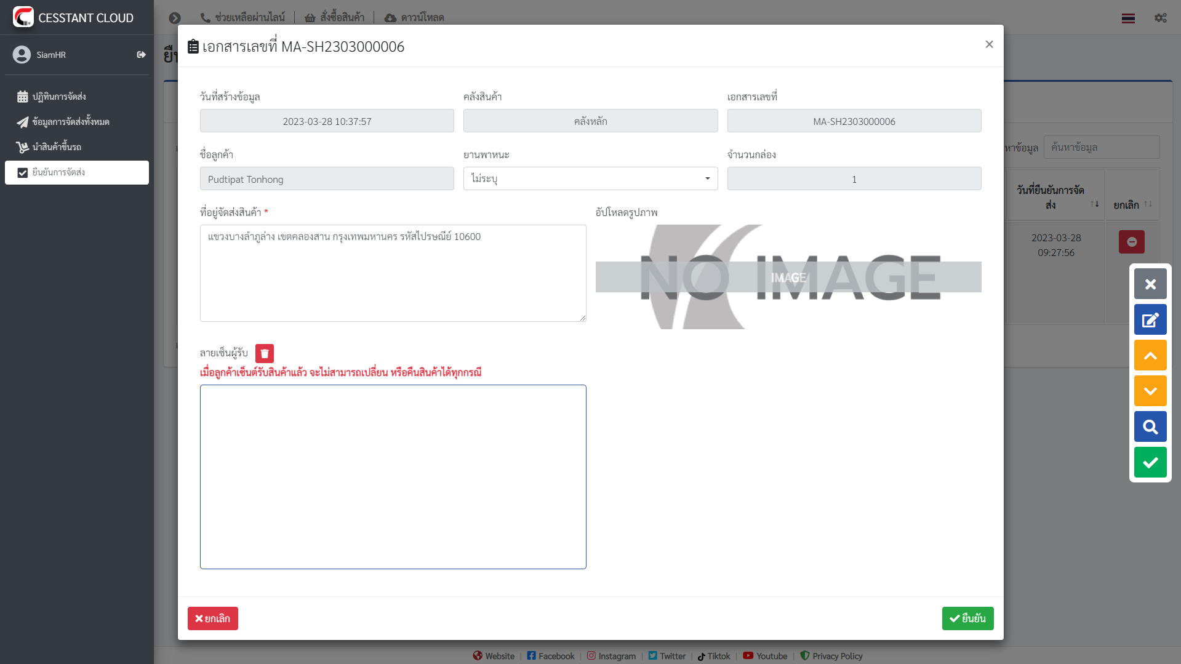Click the green checkmark floating button
The width and height of the screenshot is (1181, 664).
pos(1150,462)
